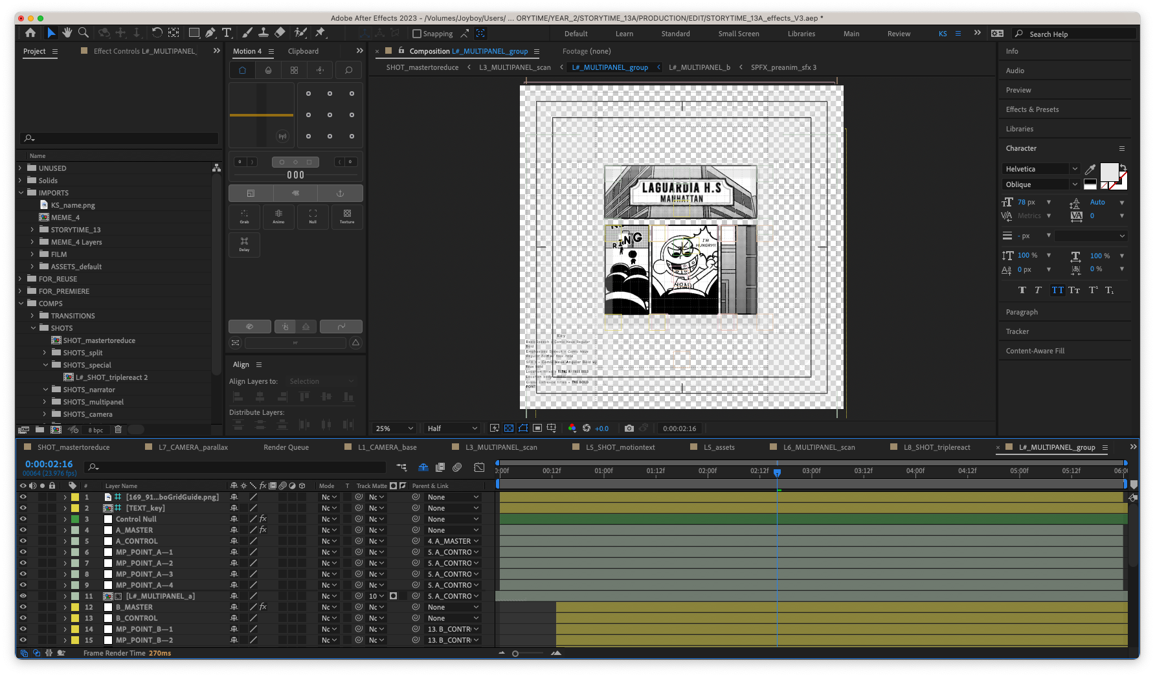Screen dimensions: 1155x677
Task: Hide the A_MASTER layer
Action: (23, 530)
